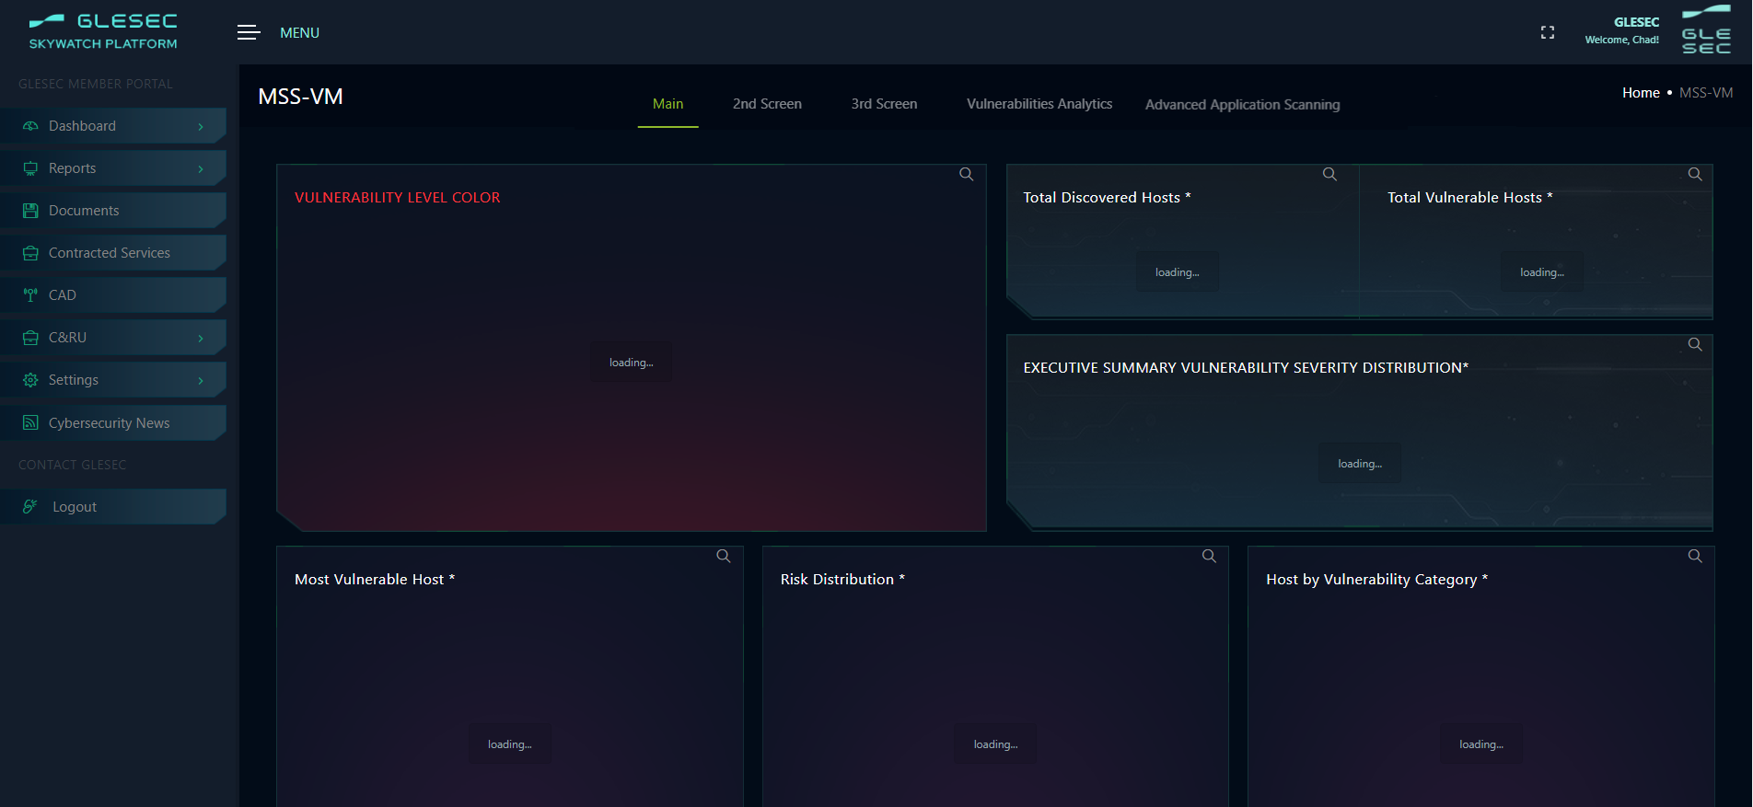This screenshot has height=807, width=1753.
Task: Click the Settings gear icon
Action: click(x=30, y=380)
